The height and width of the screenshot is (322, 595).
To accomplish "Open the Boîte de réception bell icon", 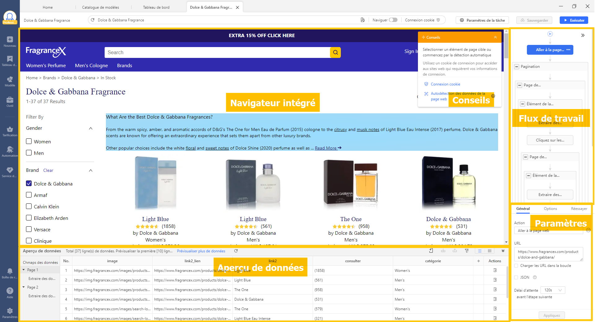I will click(10, 273).
